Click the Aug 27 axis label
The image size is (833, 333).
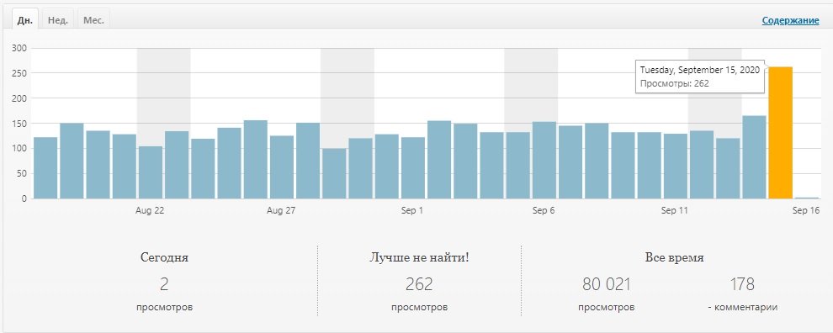pyautogui.click(x=281, y=211)
